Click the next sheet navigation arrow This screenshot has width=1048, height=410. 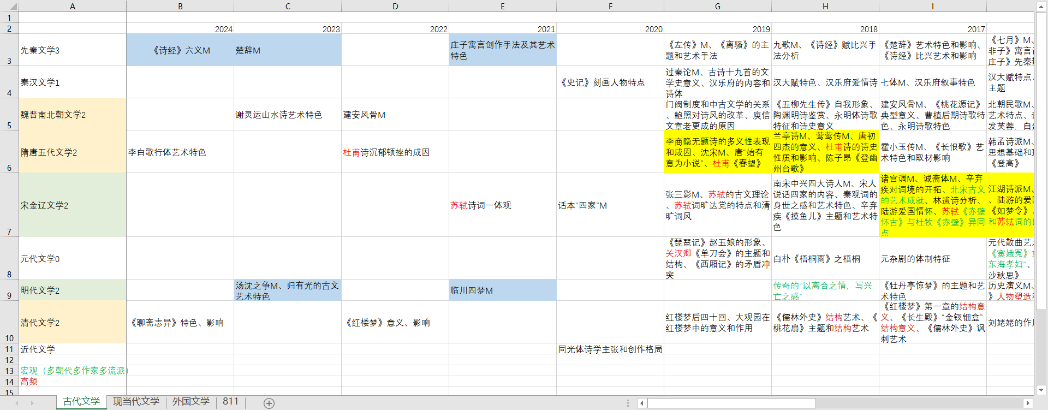tap(32, 403)
